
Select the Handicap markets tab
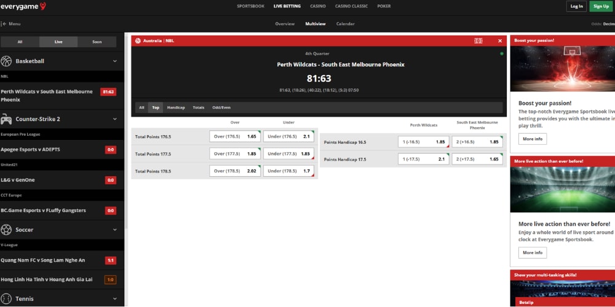pyautogui.click(x=176, y=107)
